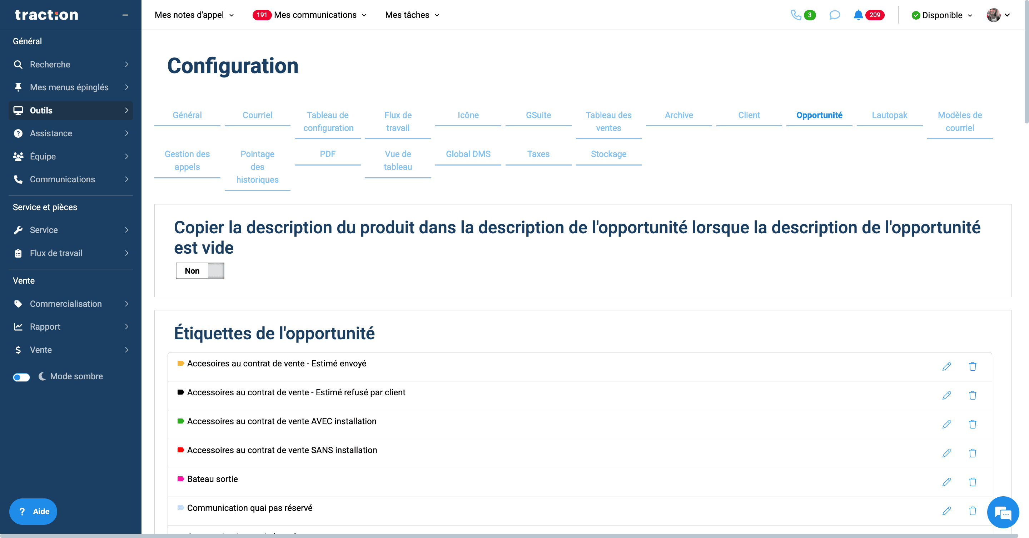
Task: Edit the 'Estimé refusé par client' tag
Action: click(946, 395)
